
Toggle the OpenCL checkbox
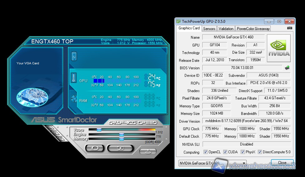tap(205, 152)
